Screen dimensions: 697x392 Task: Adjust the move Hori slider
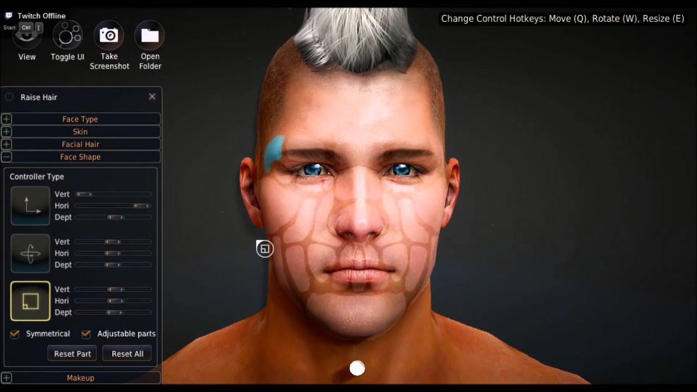113,206
